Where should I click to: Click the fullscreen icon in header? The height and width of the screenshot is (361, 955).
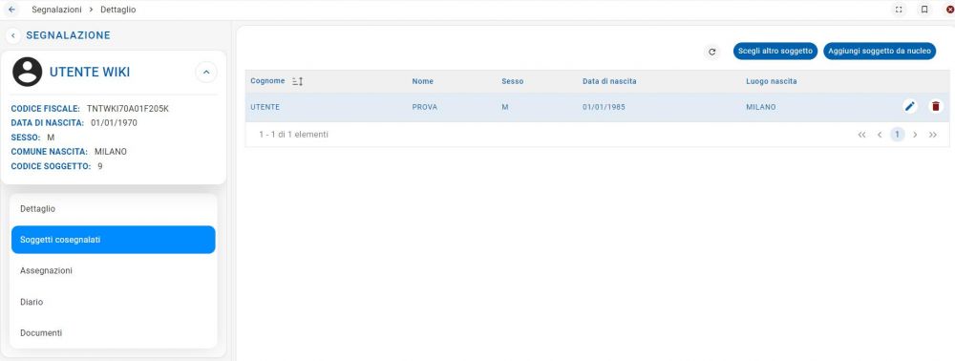click(x=899, y=10)
